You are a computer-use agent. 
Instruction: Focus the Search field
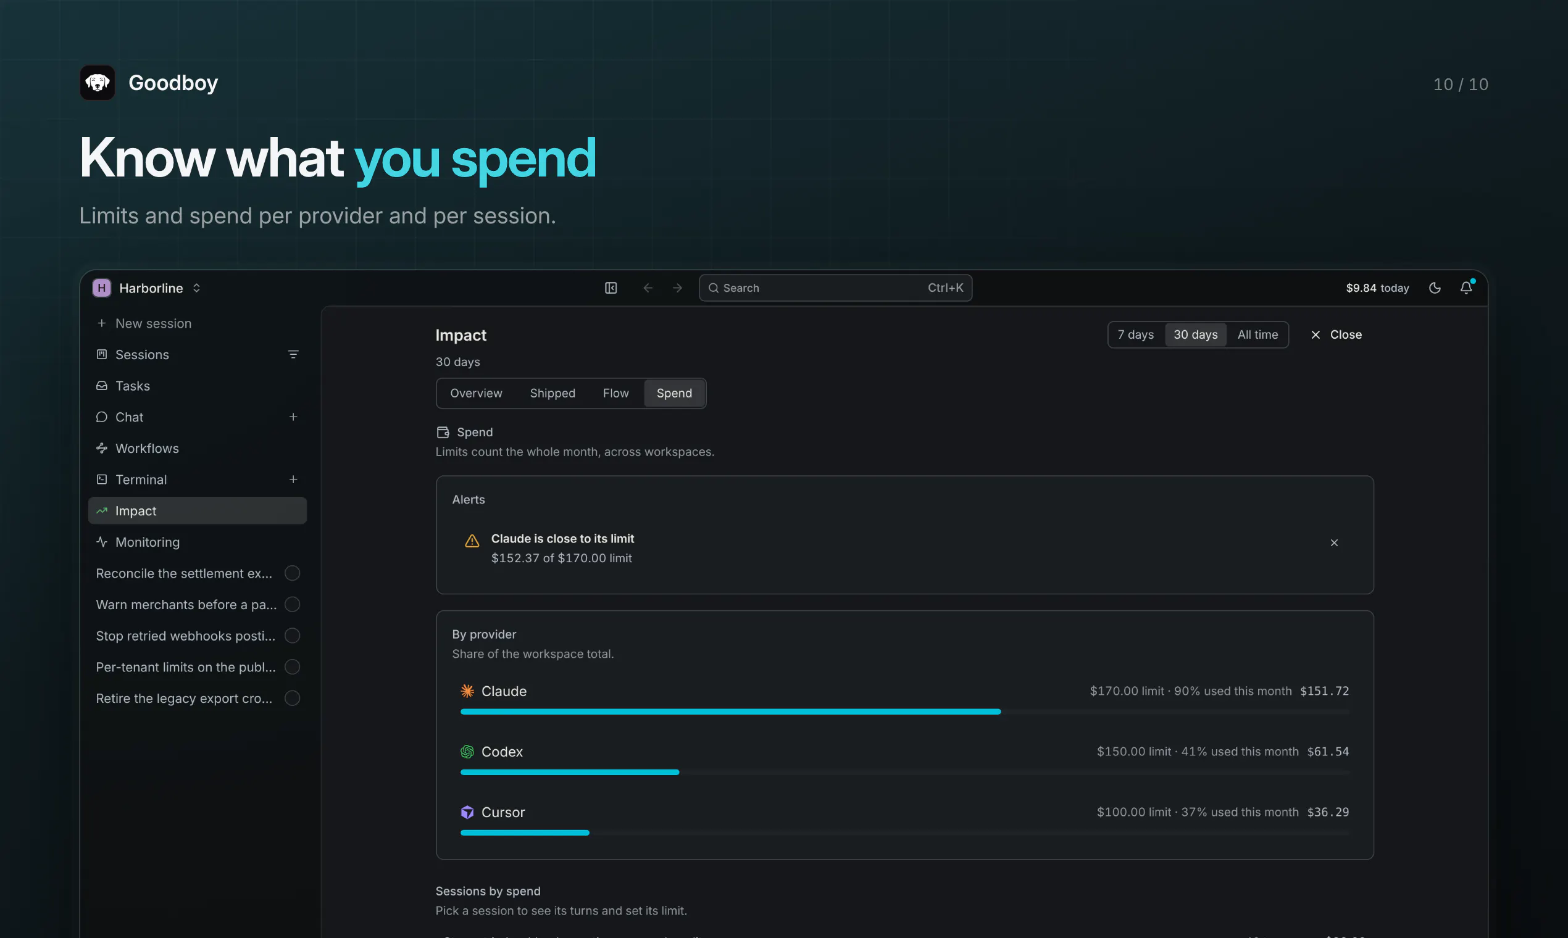coord(835,288)
